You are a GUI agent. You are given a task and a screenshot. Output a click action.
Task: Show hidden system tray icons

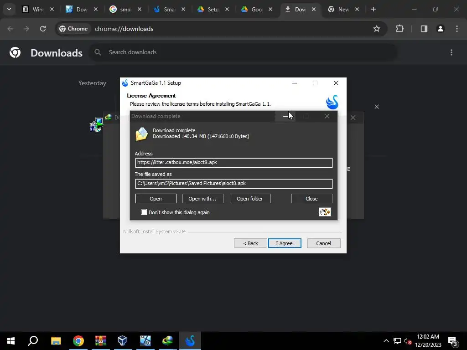coord(386,341)
